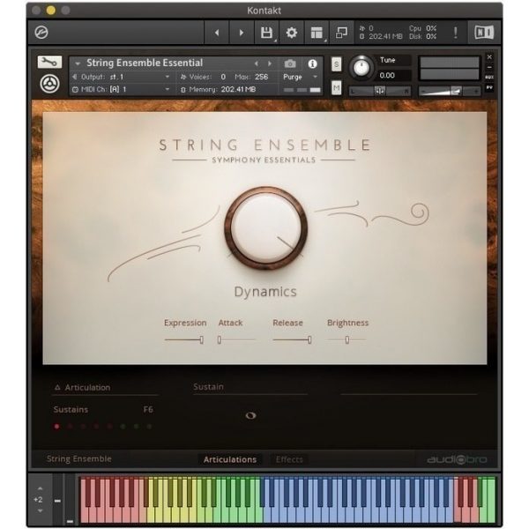Lower keyboard octave with down arrow
The height and width of the screenshot is (529, 529).
[x=41, y=511]
